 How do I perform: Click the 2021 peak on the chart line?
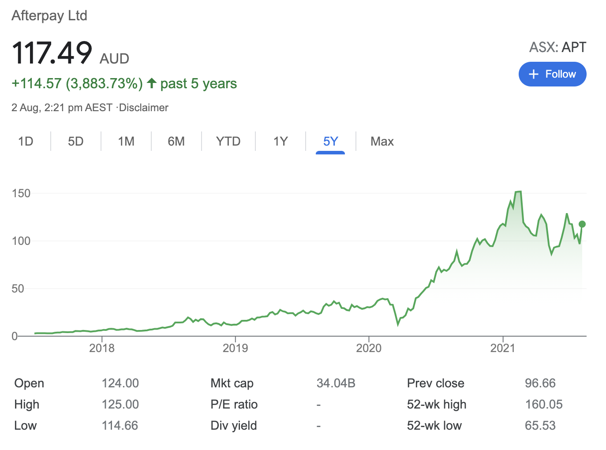518,192
